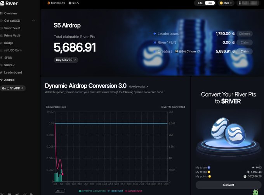This screenshot has width=264, height=195.
Task: Toggle the RiverPts Converted legend series
Action: pyautogui.click(x=92, y=191)
